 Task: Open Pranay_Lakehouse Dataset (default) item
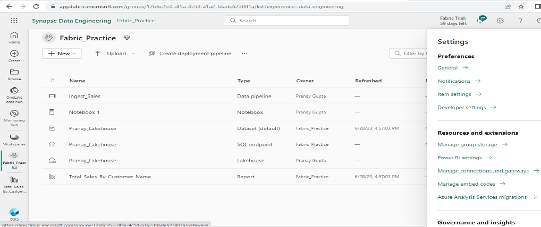tap(92, 128)
